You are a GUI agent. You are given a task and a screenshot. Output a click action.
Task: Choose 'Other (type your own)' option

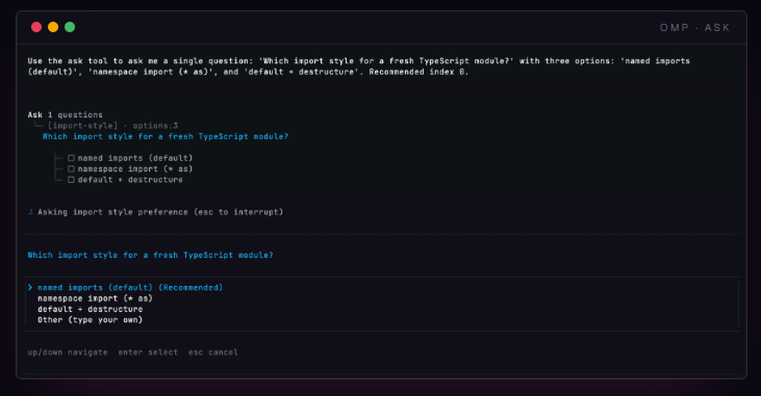pos(91,320)
